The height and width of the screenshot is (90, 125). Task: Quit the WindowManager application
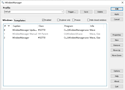[117, 86]
